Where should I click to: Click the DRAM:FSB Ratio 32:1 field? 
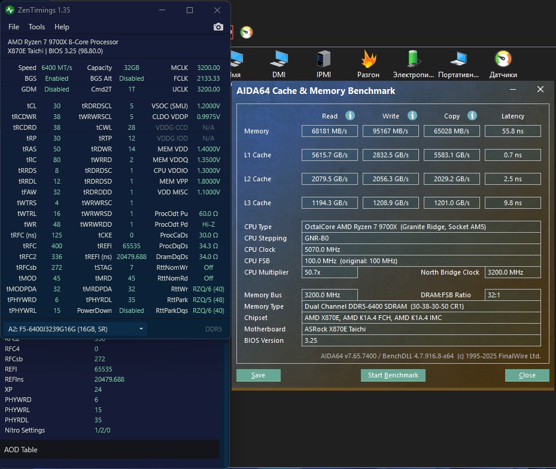(512, 295)
